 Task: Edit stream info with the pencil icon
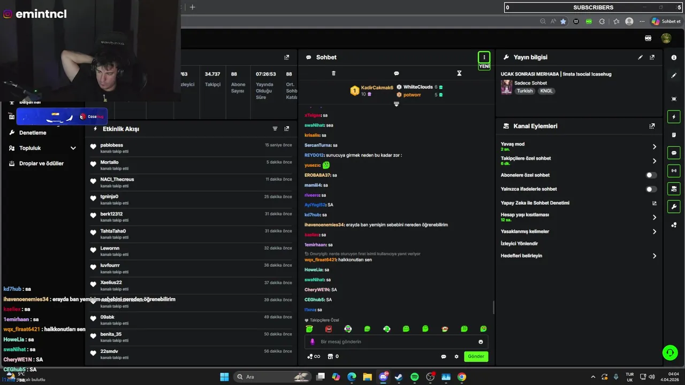[x=641, y=57]
